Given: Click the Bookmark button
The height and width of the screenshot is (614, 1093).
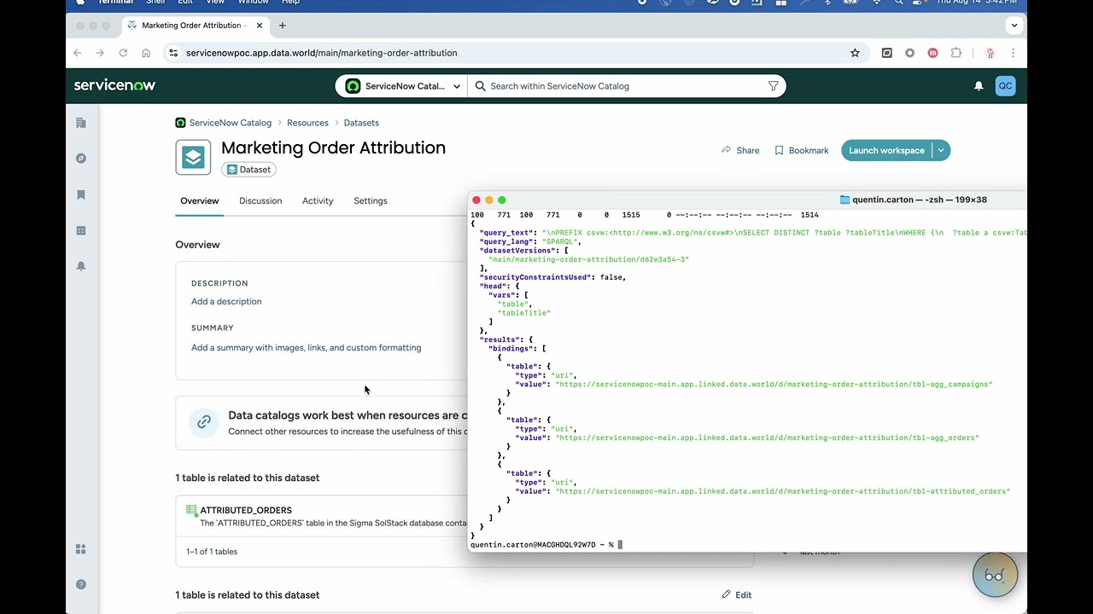Looking at the screenshot, I should [x=801, y=150].
